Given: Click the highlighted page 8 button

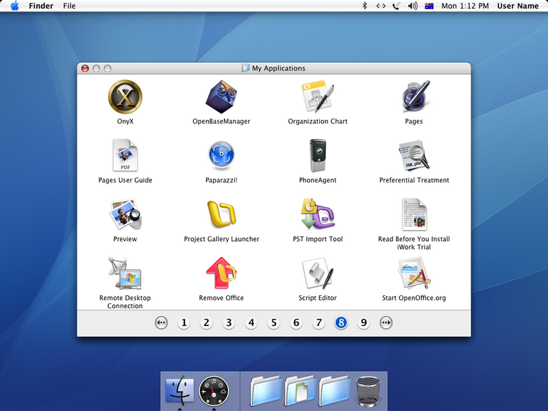Looking at the screenshot, I should [341, 323].
